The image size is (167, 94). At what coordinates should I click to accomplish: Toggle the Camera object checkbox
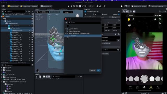[x=32, y=16]
